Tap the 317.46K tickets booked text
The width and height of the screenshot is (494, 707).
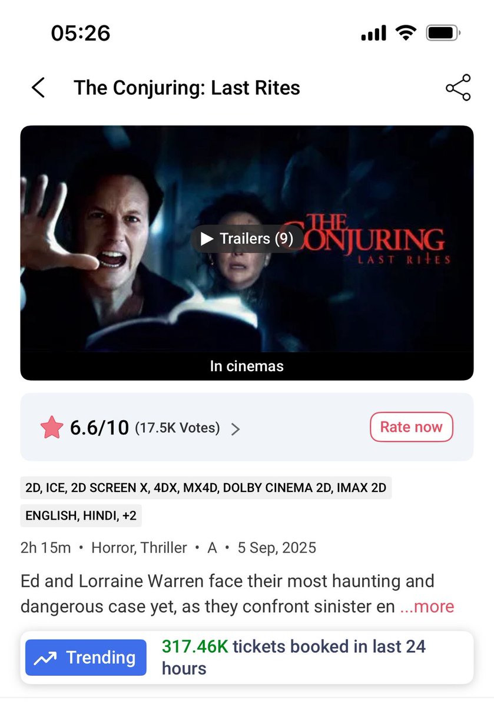click(x=294, y=658)
